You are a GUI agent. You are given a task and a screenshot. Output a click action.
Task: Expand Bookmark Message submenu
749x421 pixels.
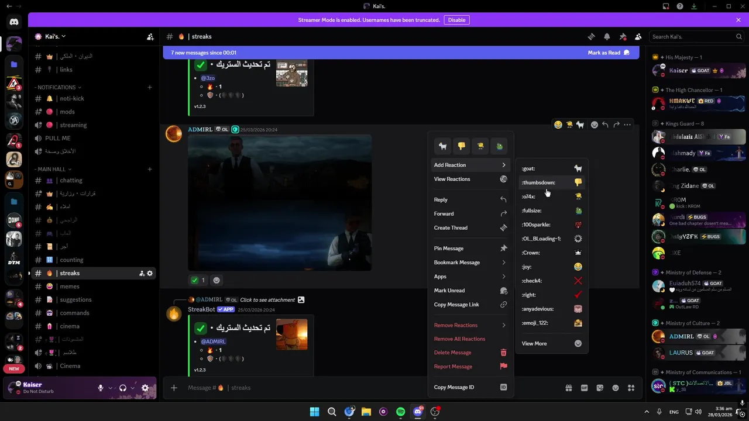470,263
